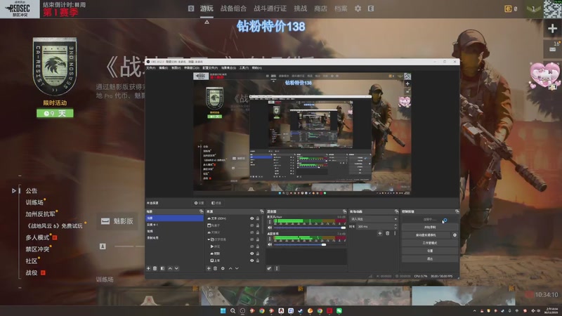Open microphone channel three-dot options menu
Viewport: 562px width, 316px height.
(x=270, y=222)
